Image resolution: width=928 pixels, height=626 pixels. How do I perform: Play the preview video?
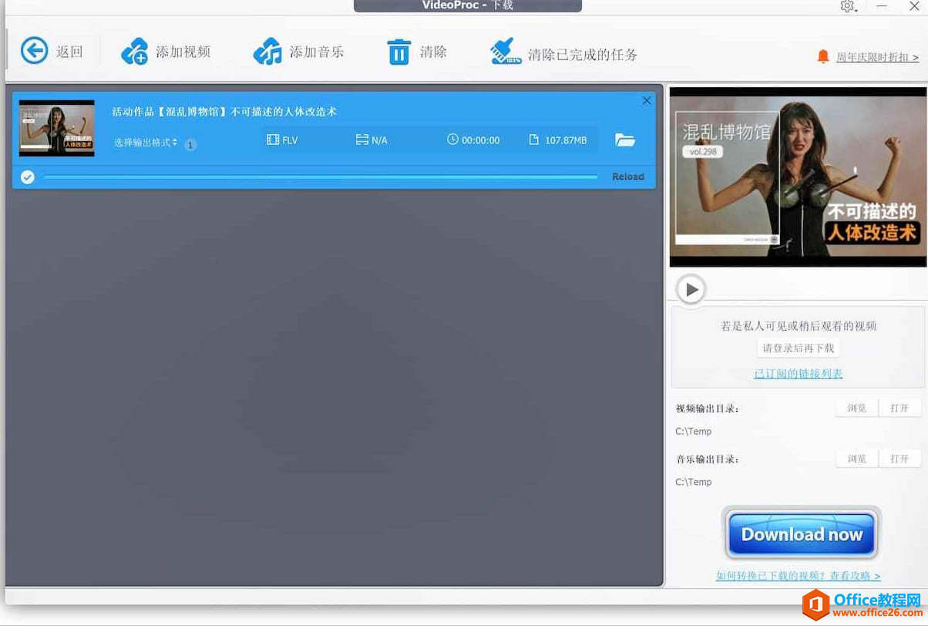click(x=691, y=289)
